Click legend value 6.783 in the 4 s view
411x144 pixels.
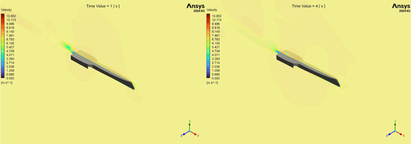pos(216,39)
